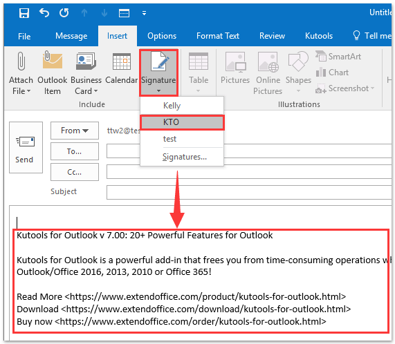Click the touch/mouse mode toolbar icon
The height and width of the screenshot is (344, 395).
point(125,13)
